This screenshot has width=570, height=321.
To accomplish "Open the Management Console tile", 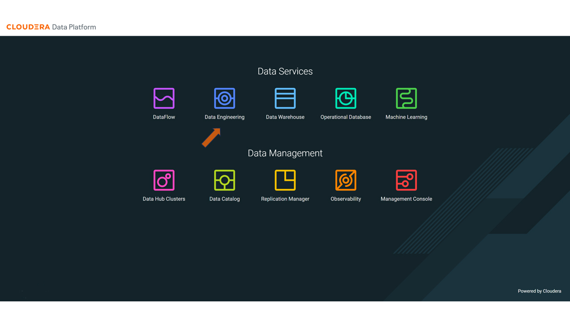I will click(406, 180).
